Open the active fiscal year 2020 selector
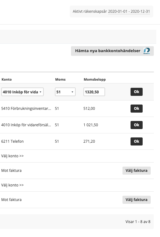 (129, 11)
